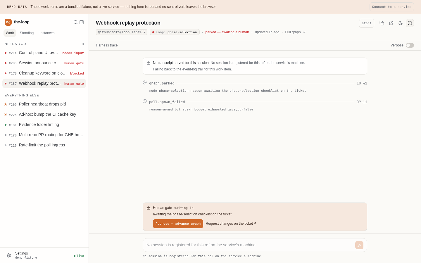The height and width of the screenshot is (263, 421).
Task: Open #219 Rate-limit the poll ingress
Action: [44, 145]
